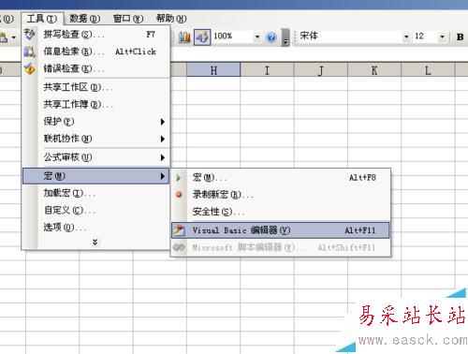Open the 数据(D) Data menu
This screenshot has height=354, width=468.
84,19
